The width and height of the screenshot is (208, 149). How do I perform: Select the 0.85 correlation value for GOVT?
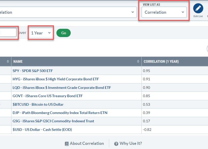click(146, 96)
